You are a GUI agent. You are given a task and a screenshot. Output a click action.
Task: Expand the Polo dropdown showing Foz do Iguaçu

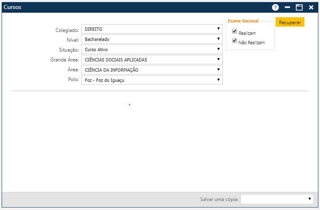(152, 80)
